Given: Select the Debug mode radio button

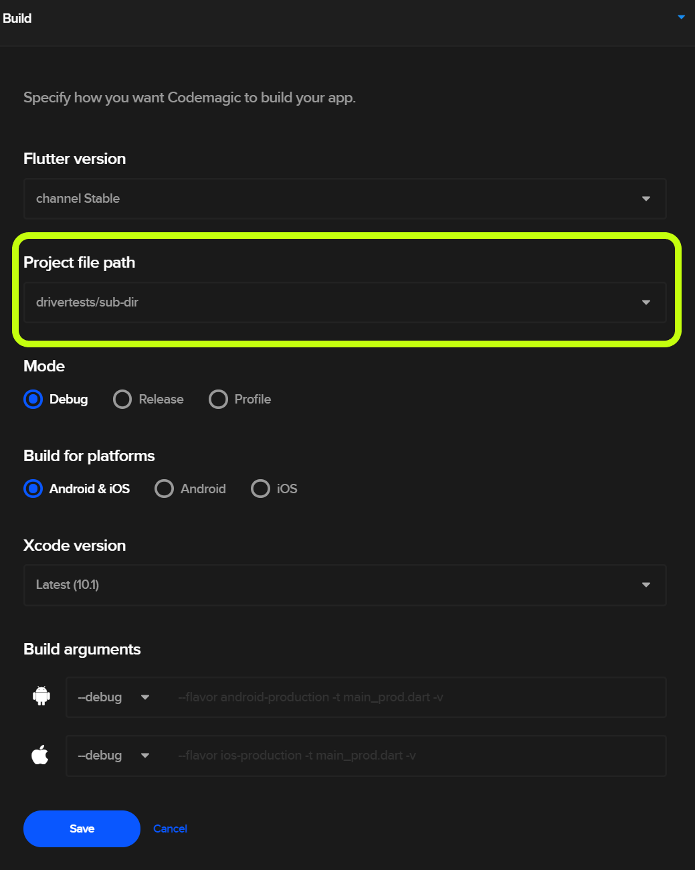Looking at the screenshot, I should coord(33,400).
